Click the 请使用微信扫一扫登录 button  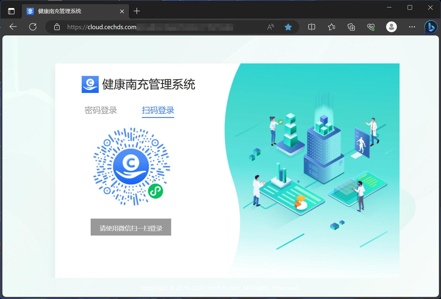pos(131,227)
